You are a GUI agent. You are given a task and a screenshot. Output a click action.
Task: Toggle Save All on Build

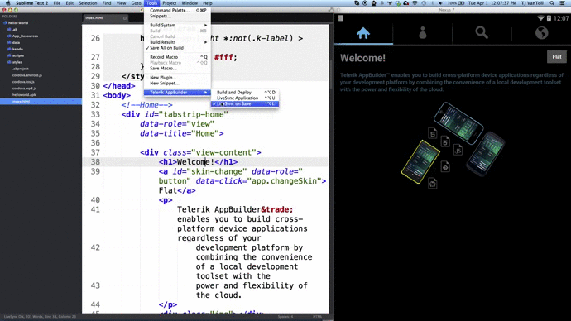(177, 48)
